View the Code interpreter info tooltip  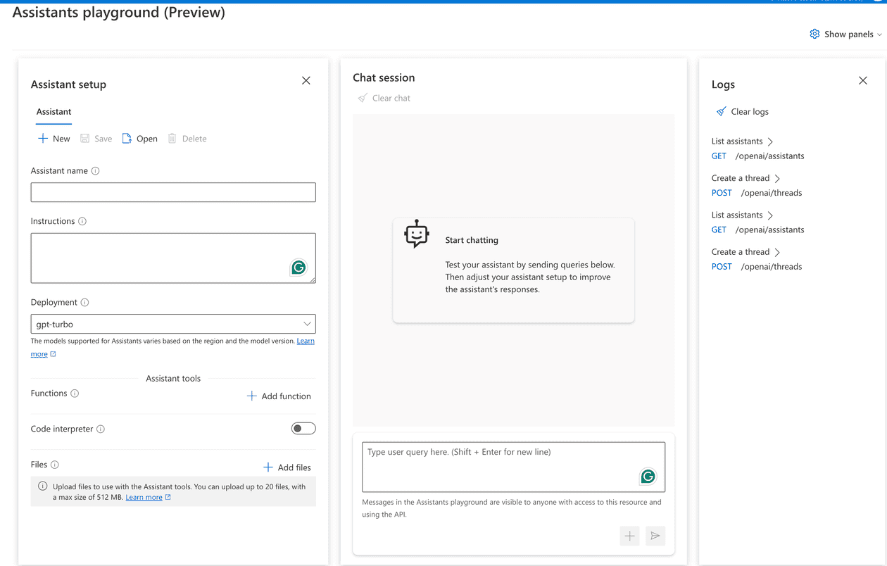pos(102,429)
